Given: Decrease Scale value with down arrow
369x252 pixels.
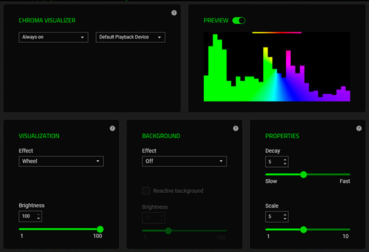Looking at the screenshot, I should (x=285, y=218).
